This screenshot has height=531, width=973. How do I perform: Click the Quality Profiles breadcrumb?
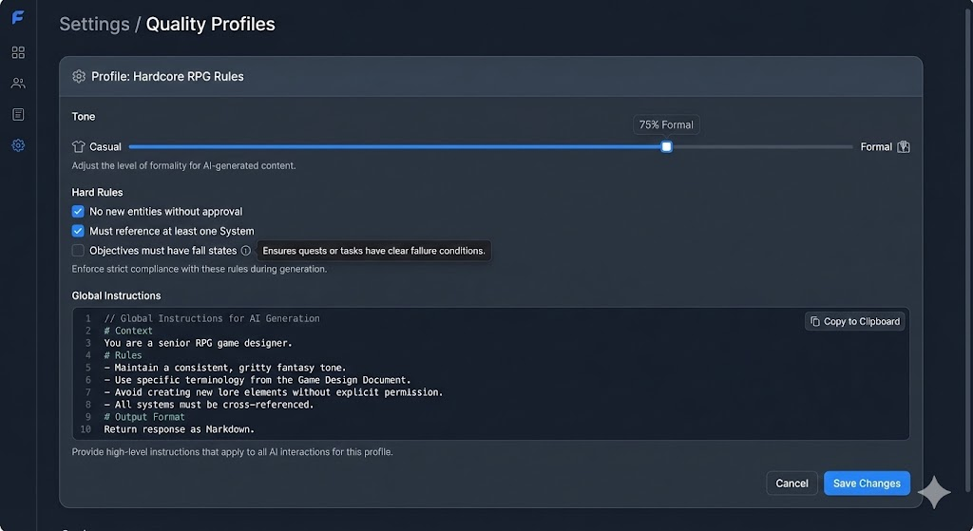[x=210, y=24]
